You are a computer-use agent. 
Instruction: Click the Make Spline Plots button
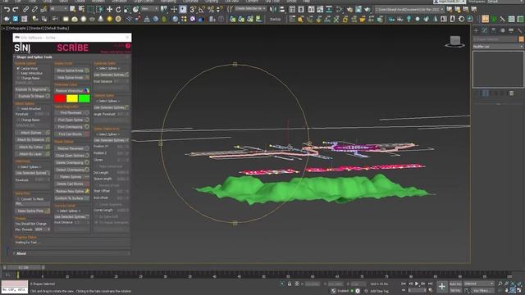click(x=32, y=211)
